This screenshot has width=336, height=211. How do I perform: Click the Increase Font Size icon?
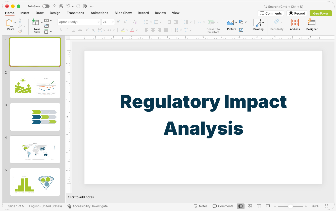pos(118,22)
